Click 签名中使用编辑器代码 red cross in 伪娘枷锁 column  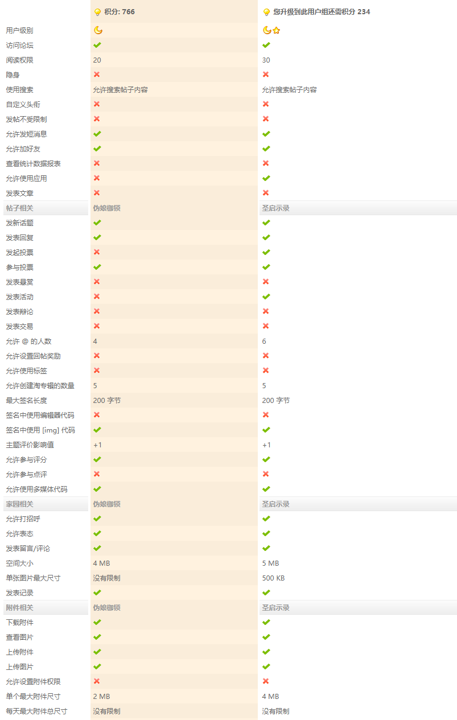[97, 415]
